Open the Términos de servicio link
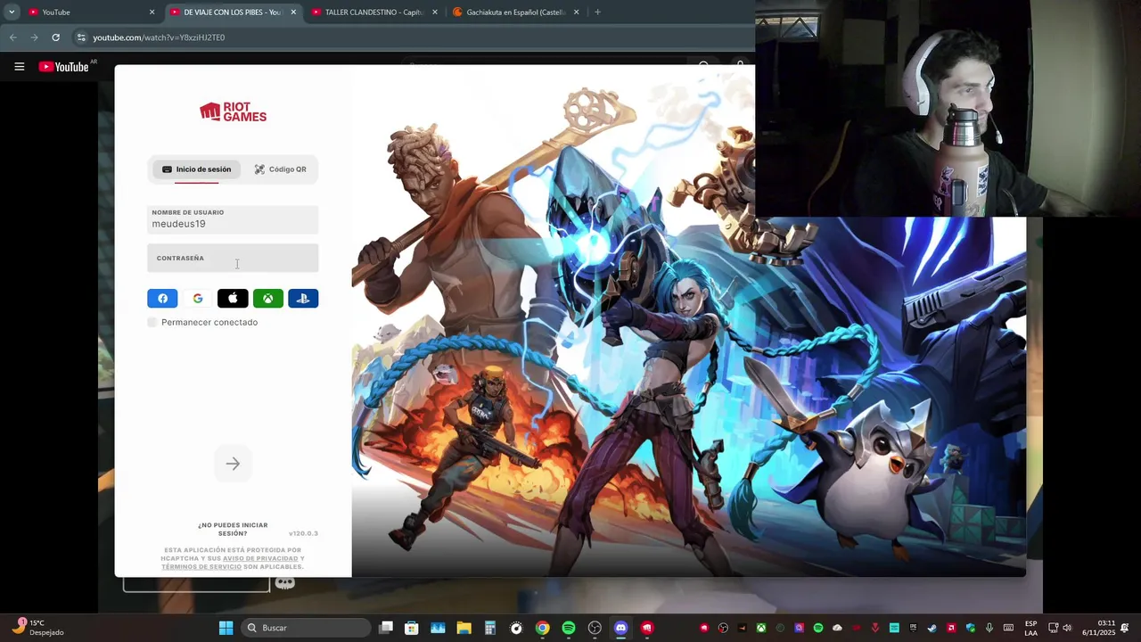Viewport: 1141px width, 642px height. pyautogui.click(x=201, y=566)
